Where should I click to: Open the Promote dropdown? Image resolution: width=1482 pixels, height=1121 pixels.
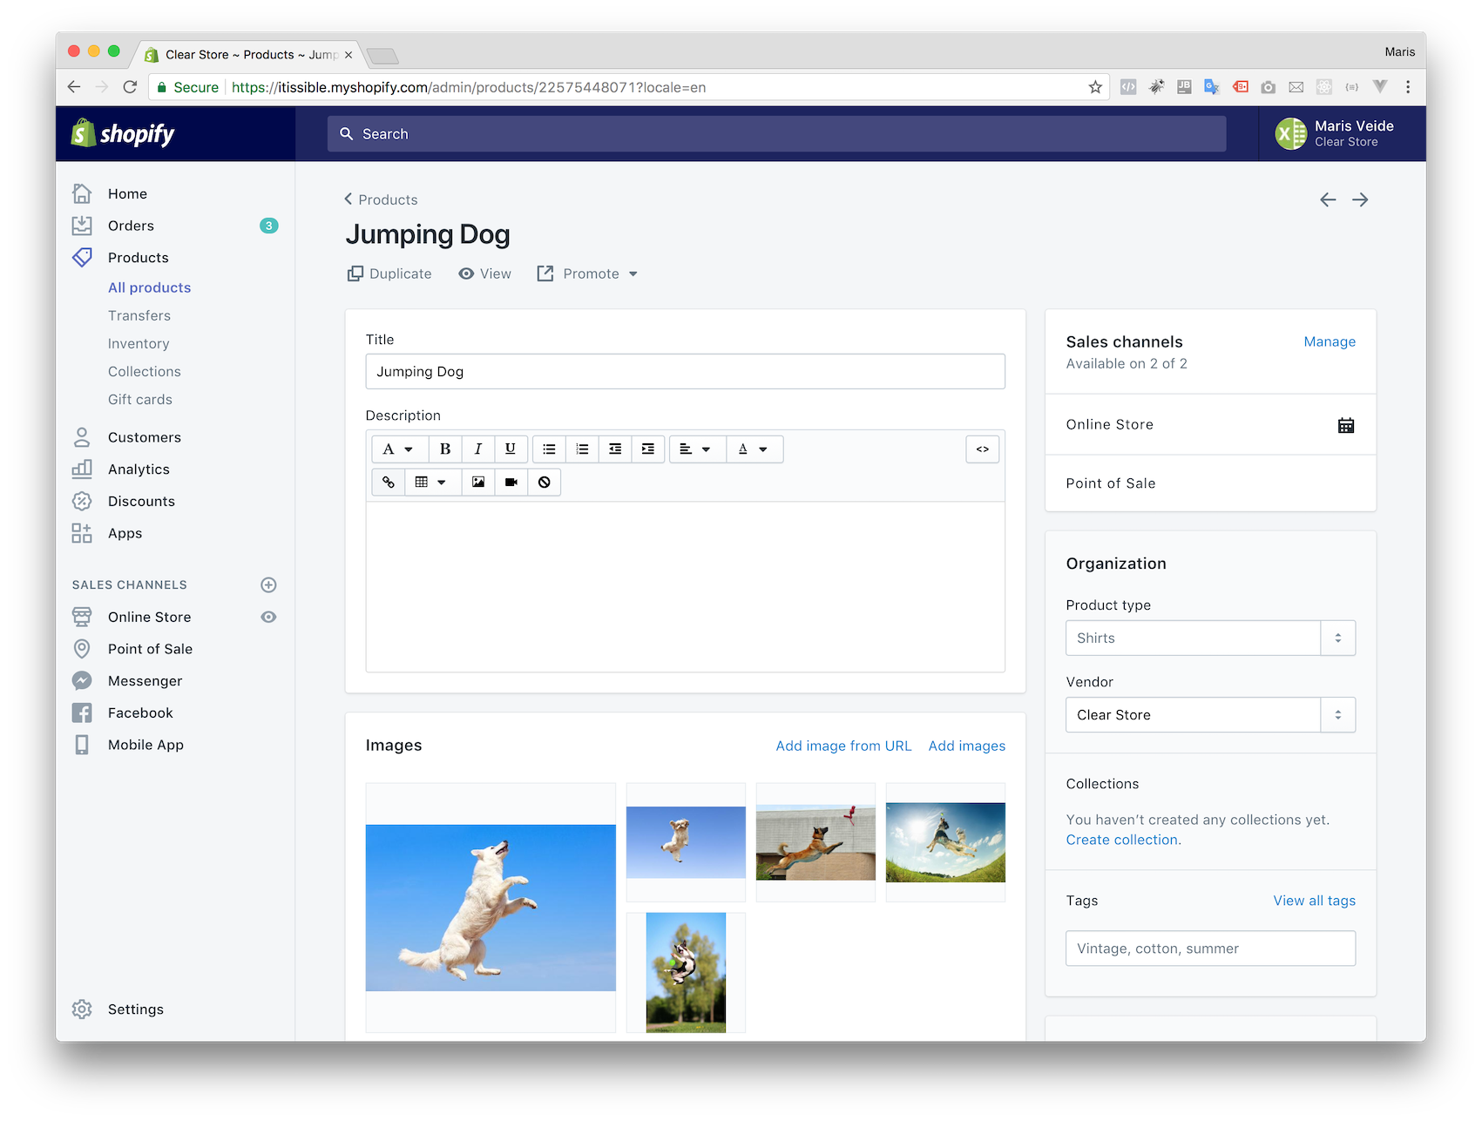pyautogui.click(x=588, y=274)
